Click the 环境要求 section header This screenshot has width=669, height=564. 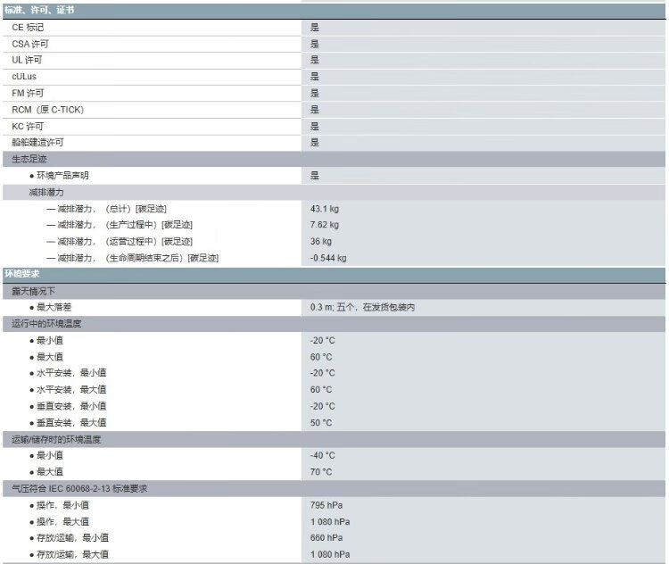[24, 274]
